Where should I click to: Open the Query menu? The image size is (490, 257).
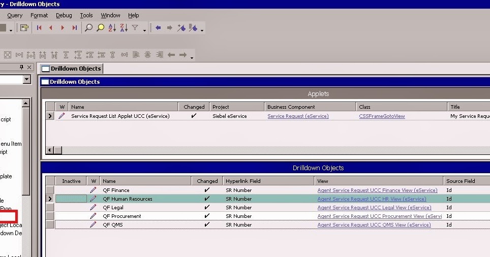coord(15,15)
